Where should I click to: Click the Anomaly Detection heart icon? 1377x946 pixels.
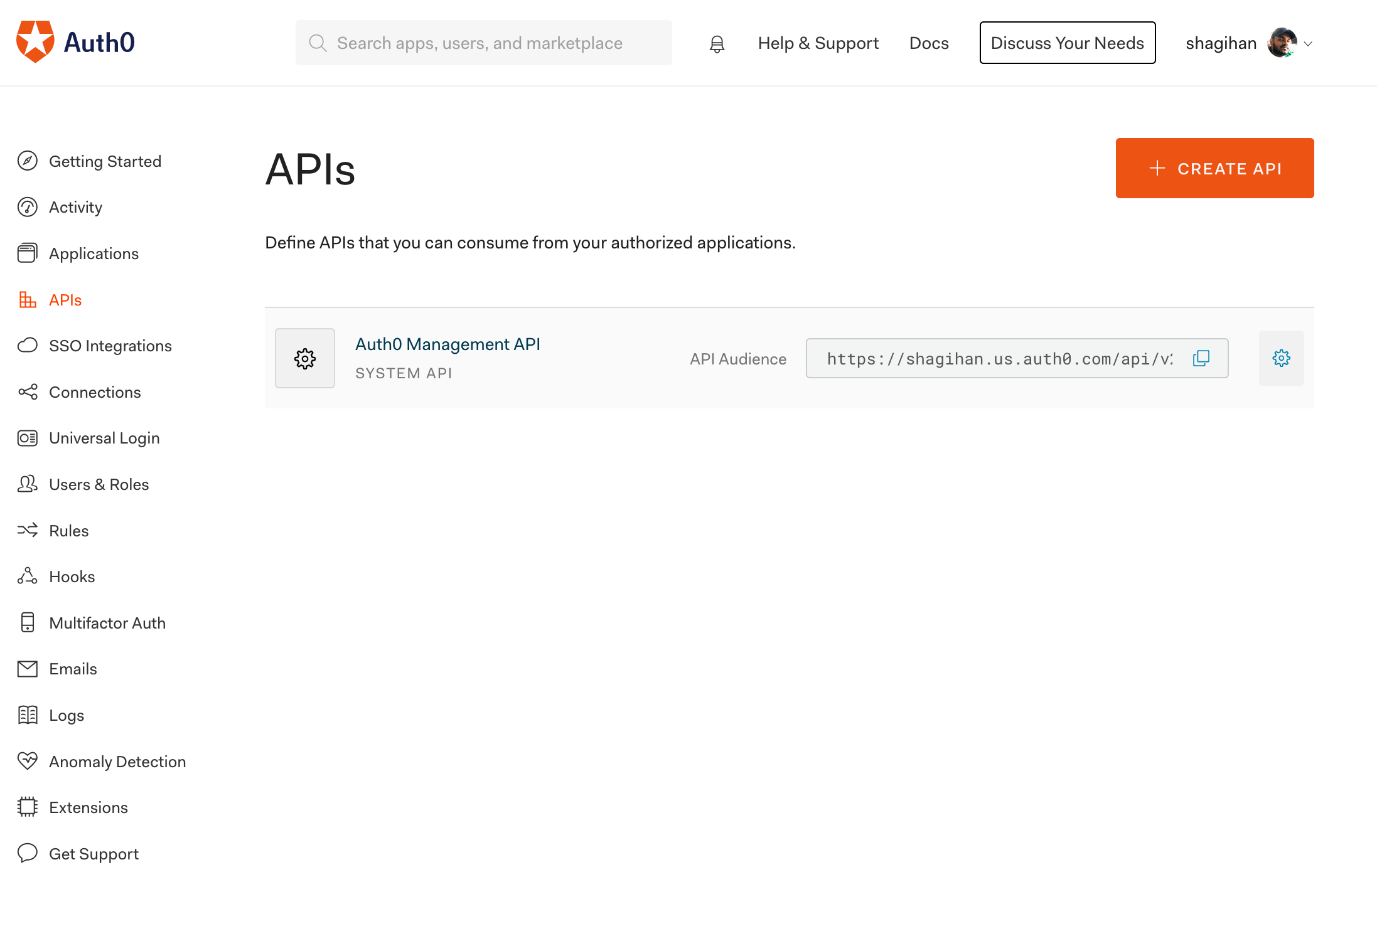28,761
